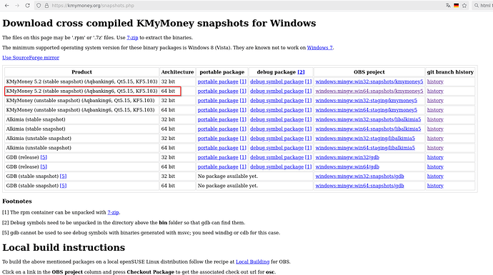Open history for Alkimia unstable snapshot 32 bit
Screen dimensions: 493x275
click(435, 139)
